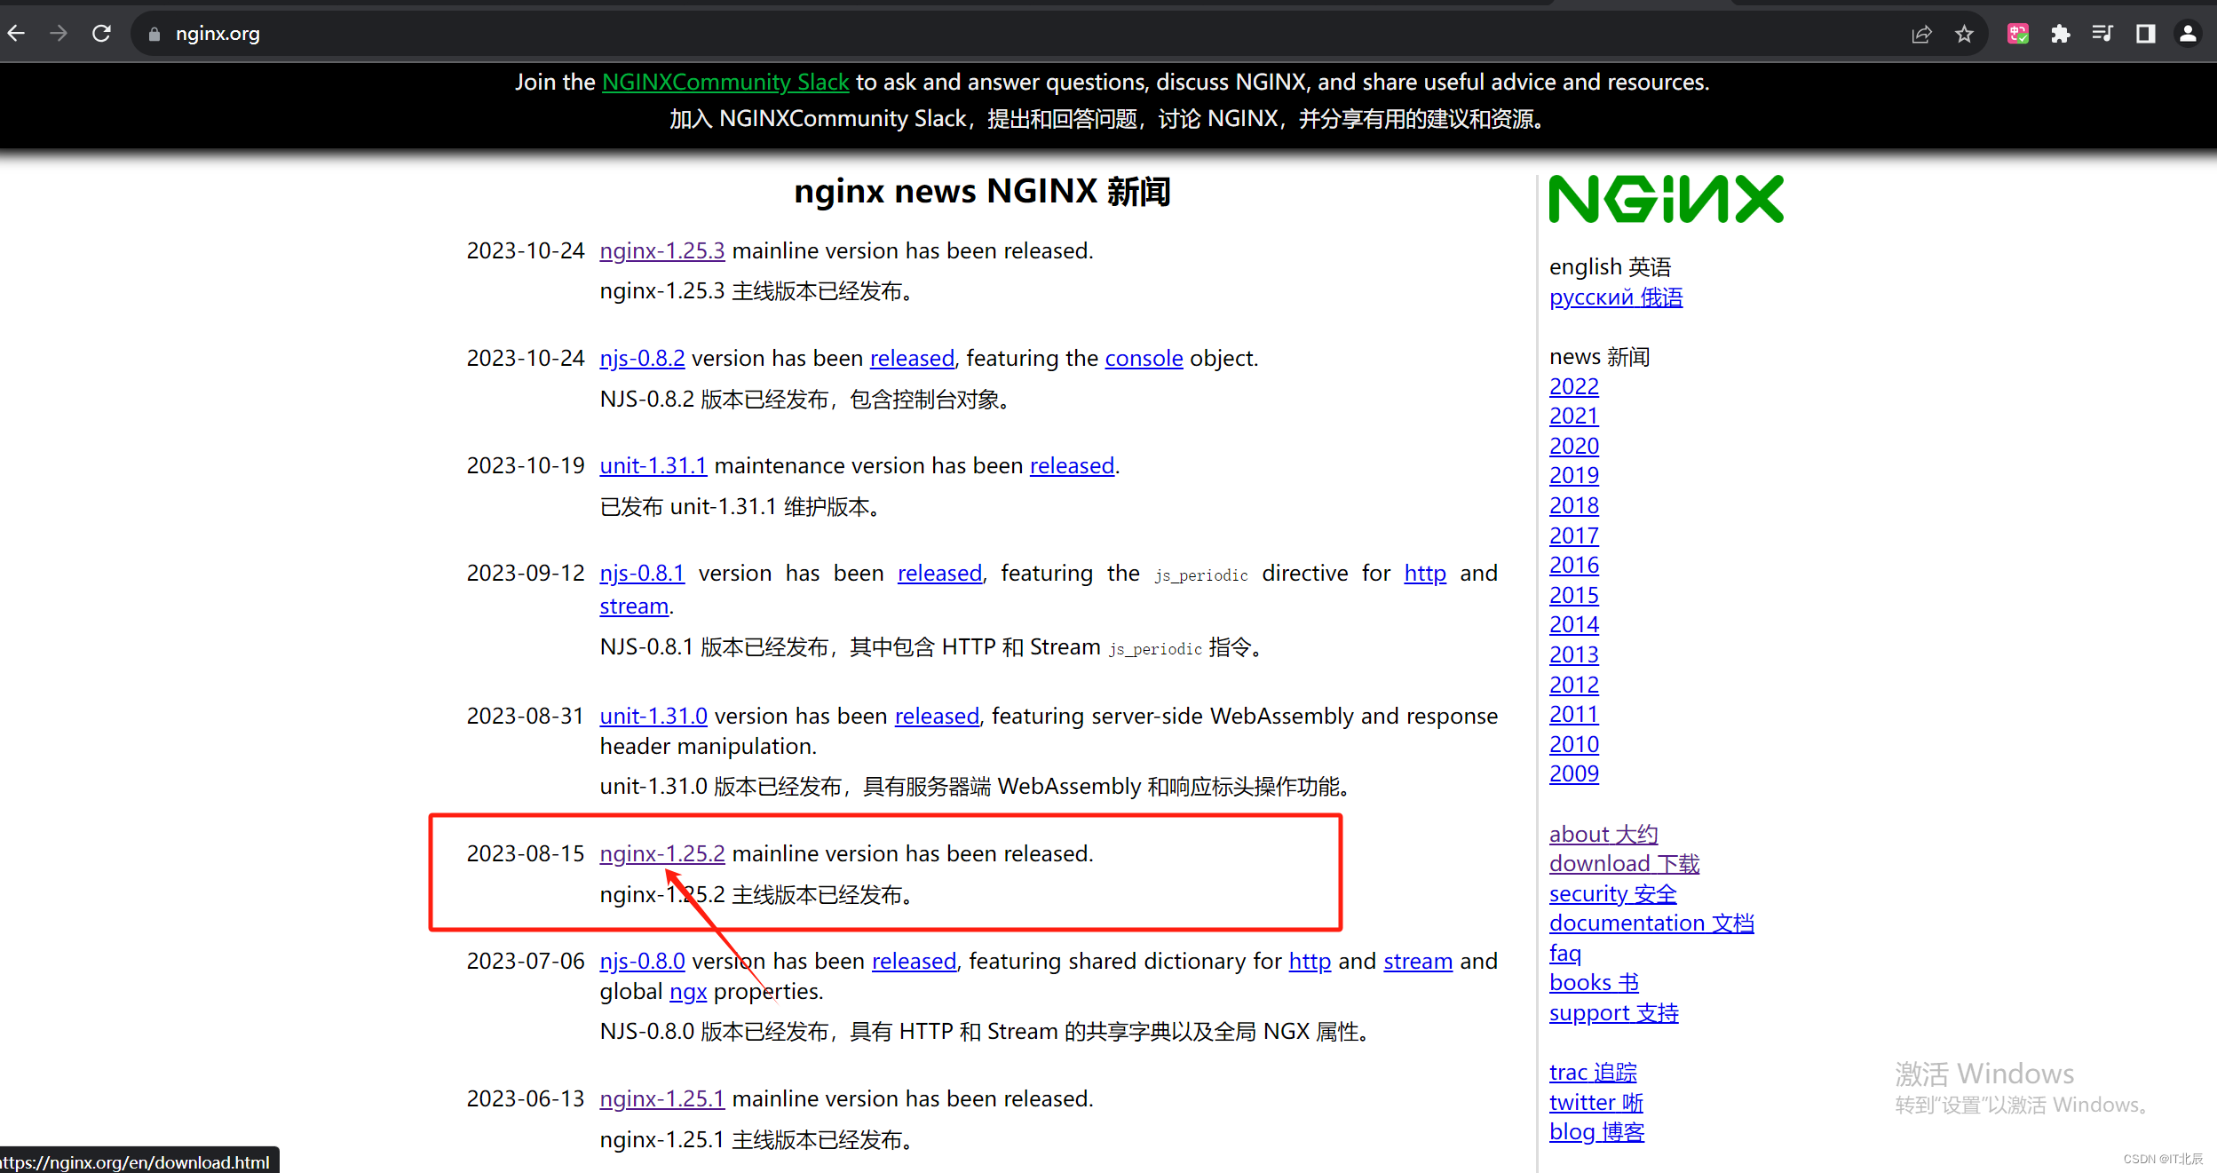
Task: Click 'released' link in unit-1.31.1 entry
Action: pyautogui.click(x=1072, y=465)
